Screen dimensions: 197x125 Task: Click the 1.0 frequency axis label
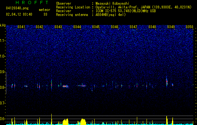point(3,56)
